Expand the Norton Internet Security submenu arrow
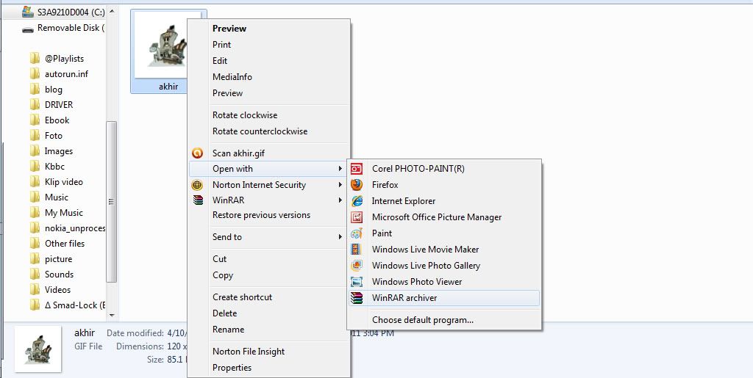753x378 pixels. [x=340, y=185]
